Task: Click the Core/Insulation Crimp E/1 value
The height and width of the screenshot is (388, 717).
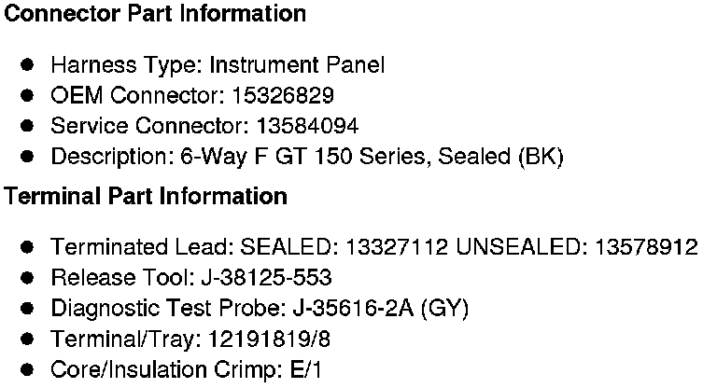Action: point(304,369)
